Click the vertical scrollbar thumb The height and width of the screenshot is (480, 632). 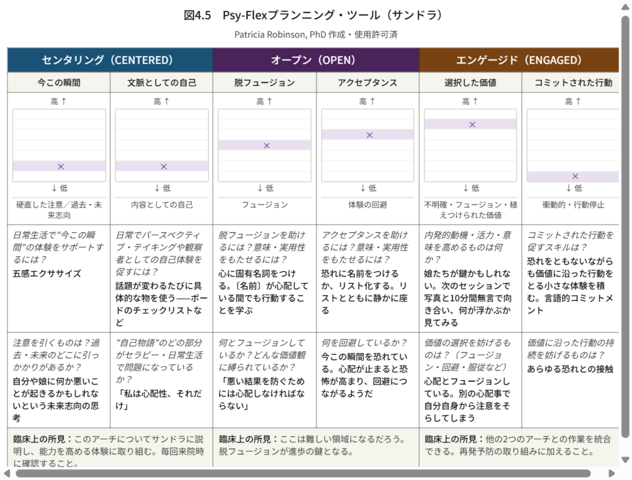[x=626, y=222]
